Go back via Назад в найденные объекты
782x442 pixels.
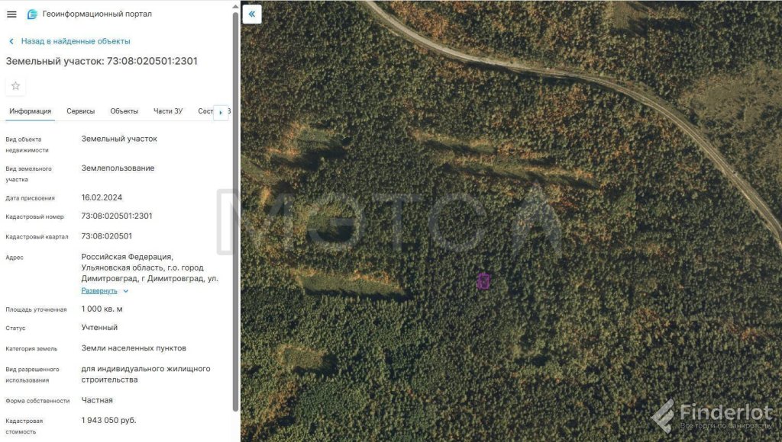(x=76, y=41)
